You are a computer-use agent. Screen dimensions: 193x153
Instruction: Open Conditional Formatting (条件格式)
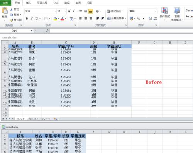(165, 14)
